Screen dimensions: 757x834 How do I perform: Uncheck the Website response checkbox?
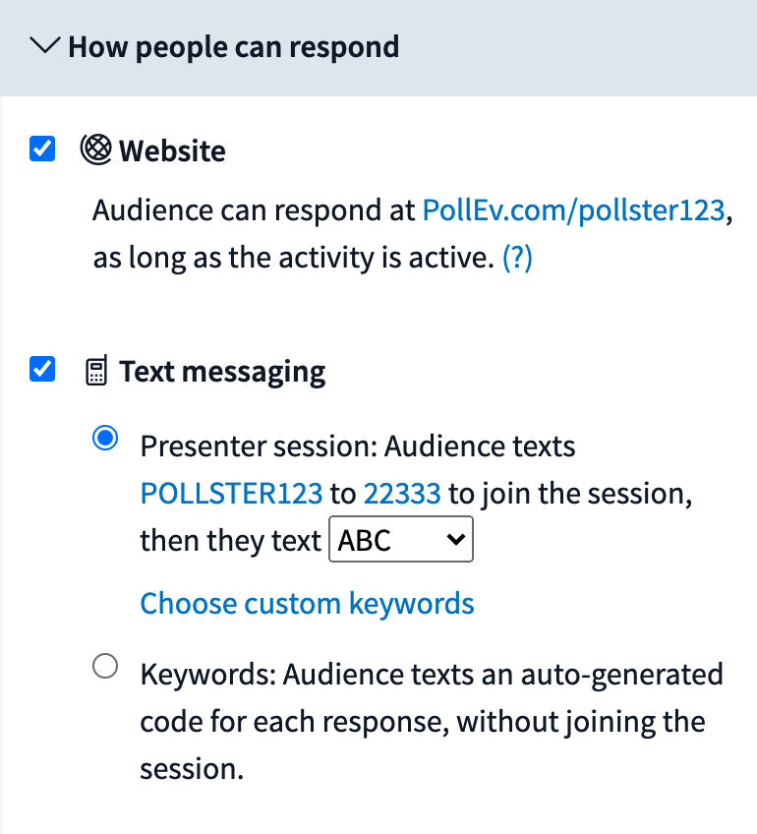point(42,149)
